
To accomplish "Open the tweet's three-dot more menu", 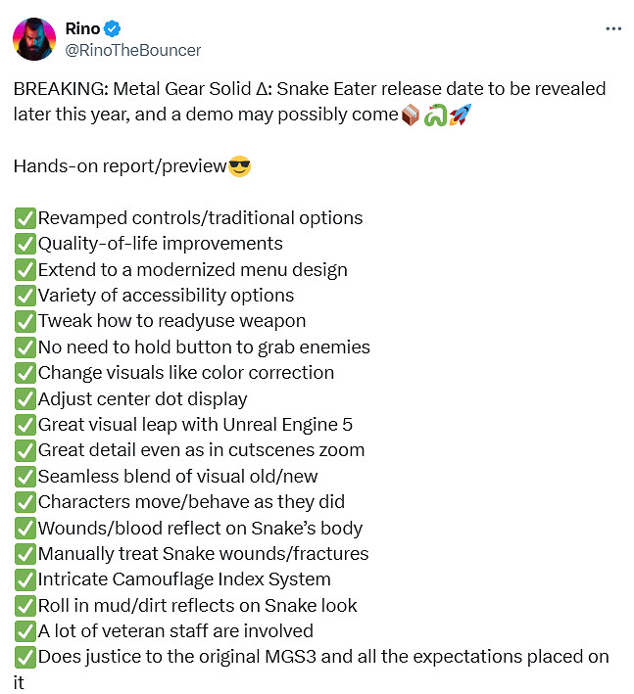I will (x=613, y=29).
